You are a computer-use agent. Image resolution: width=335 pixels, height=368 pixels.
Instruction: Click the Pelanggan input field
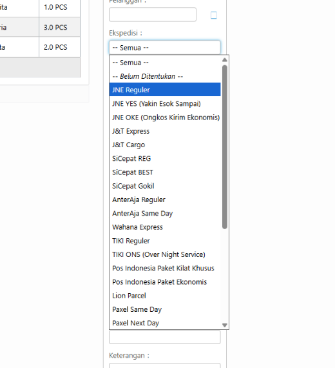[x=153, y=15]
